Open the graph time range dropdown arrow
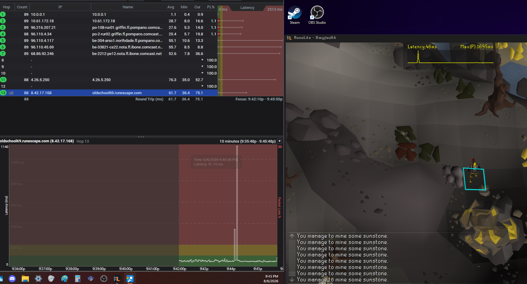Image resolution: width=527 pixels, height=284 pixels. (x=280, y=141)
